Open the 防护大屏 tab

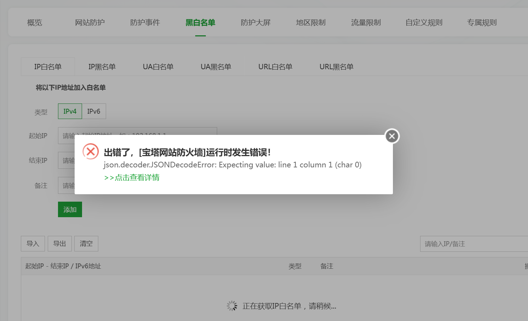[x=255, y=22]
